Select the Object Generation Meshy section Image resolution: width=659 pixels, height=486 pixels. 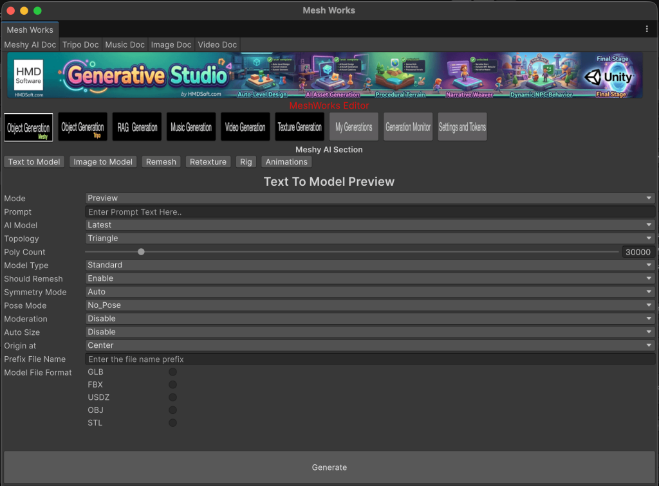[x=28, y=127]
